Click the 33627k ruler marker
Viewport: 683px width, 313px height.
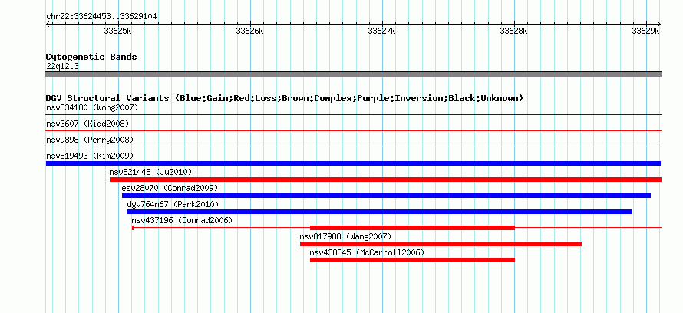382,31
